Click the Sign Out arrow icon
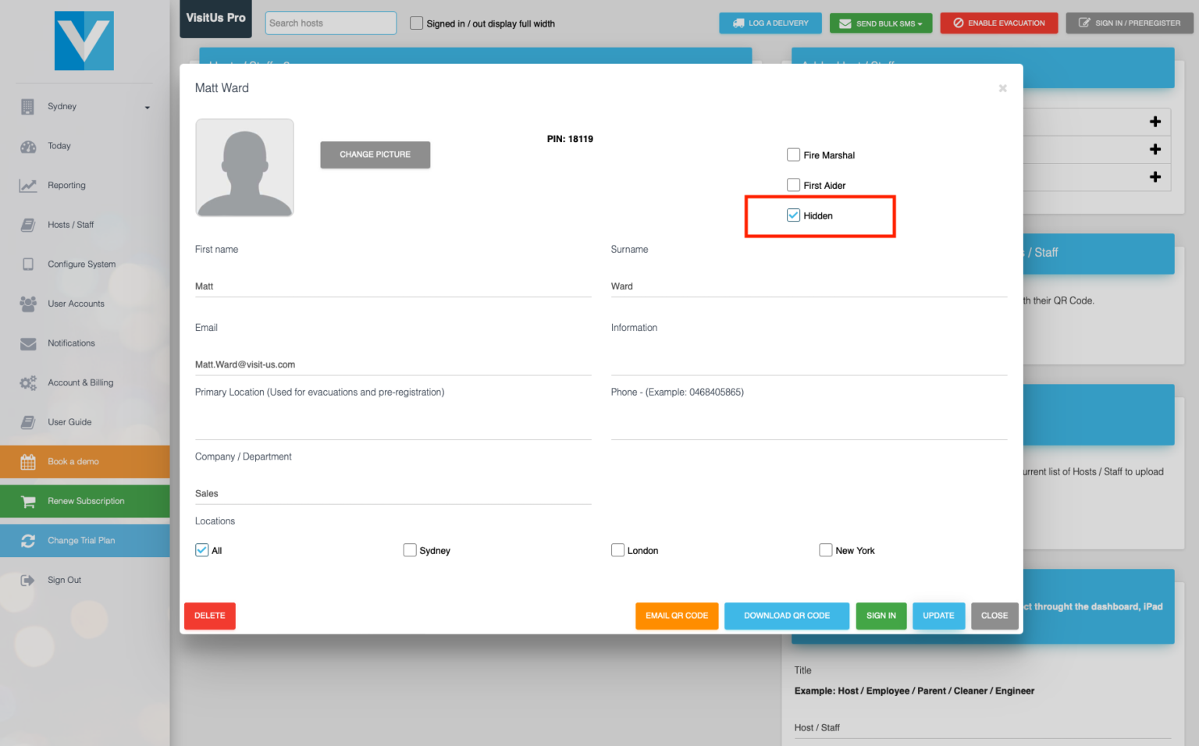 (28, 580)
